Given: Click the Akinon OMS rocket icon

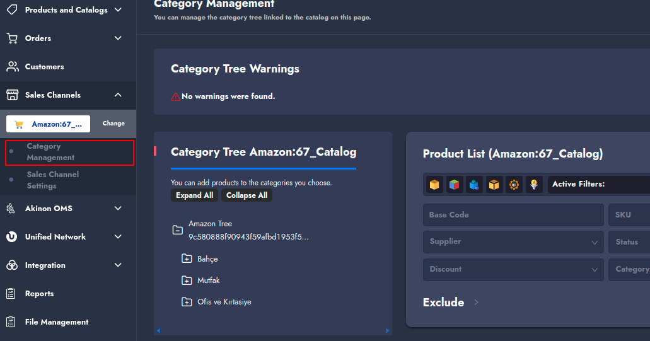Looking at the screenshot, I should coord(12,209).
